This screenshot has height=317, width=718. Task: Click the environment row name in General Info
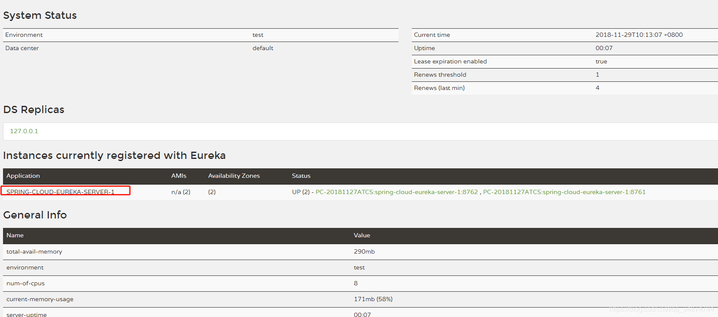[x=25, y=267]
